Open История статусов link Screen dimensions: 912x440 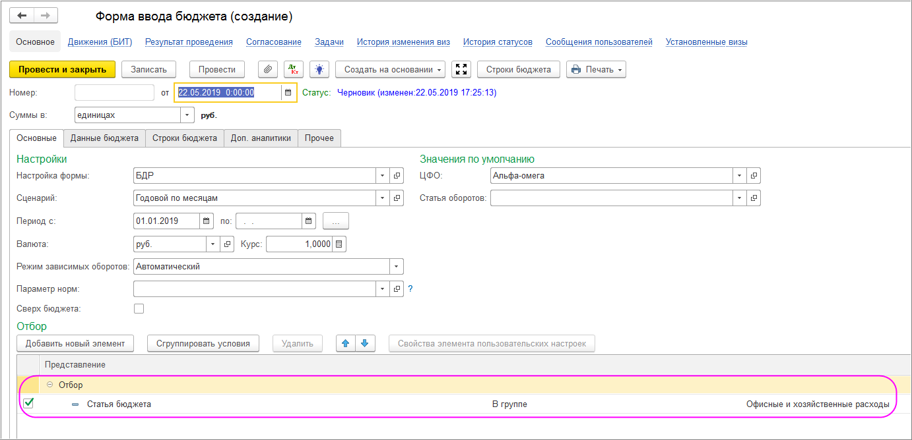[x=498, y=41]
